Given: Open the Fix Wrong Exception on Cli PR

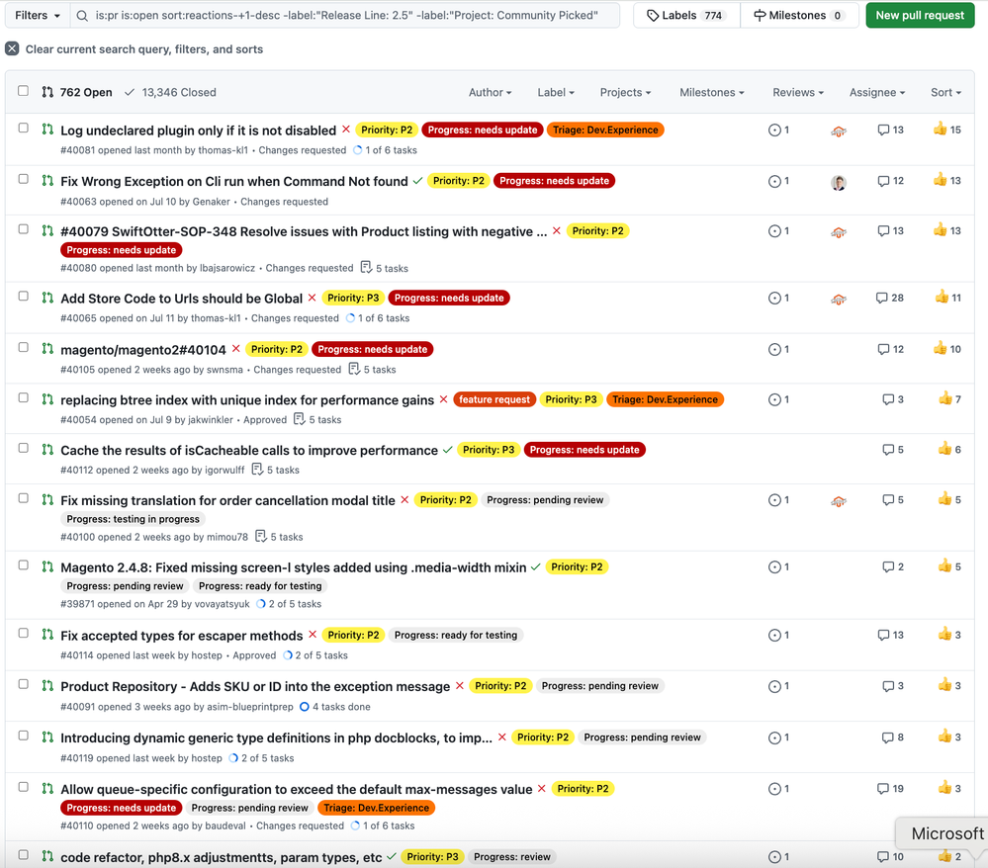Looking at the screenshot, I should coord(233,182).
